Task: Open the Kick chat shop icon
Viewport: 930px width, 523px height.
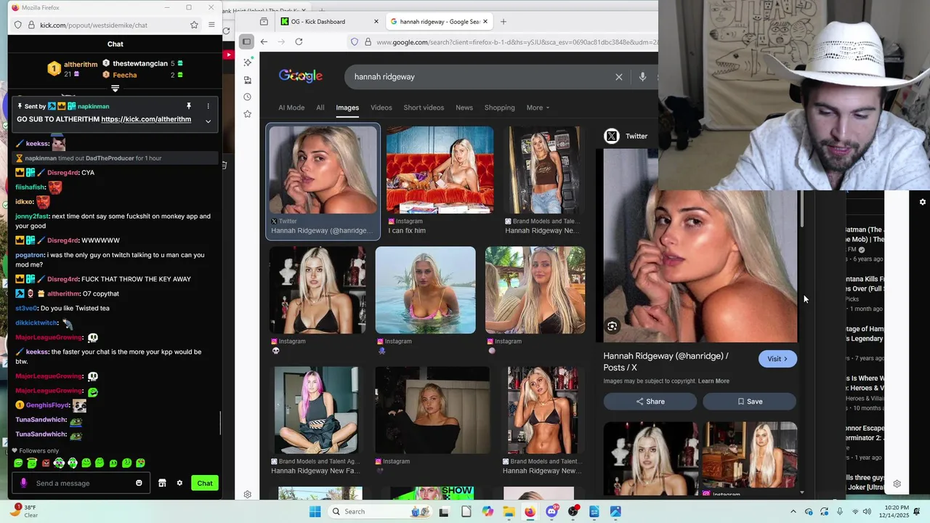Action: pyautogui.click(x=162, y=483)
